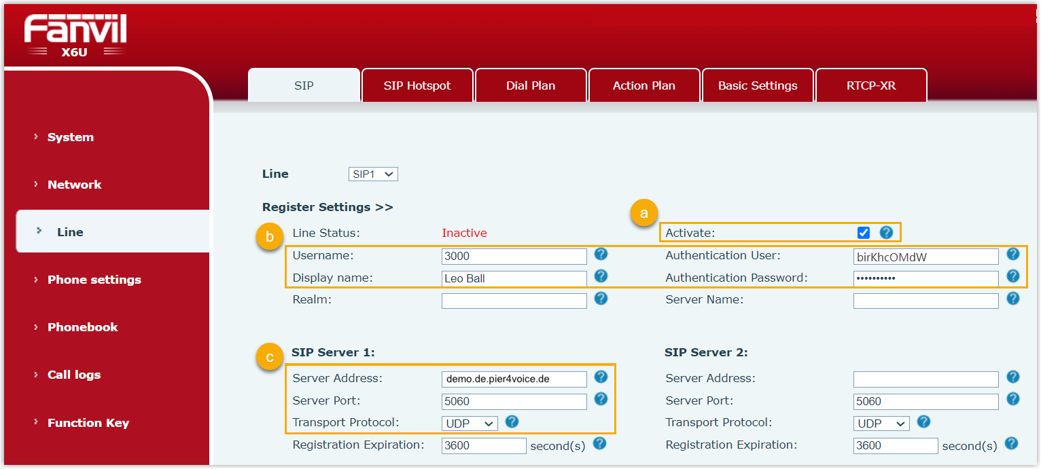Click the Authentication User input field
Screen dimensions: 1041x469
click(925, 257)
